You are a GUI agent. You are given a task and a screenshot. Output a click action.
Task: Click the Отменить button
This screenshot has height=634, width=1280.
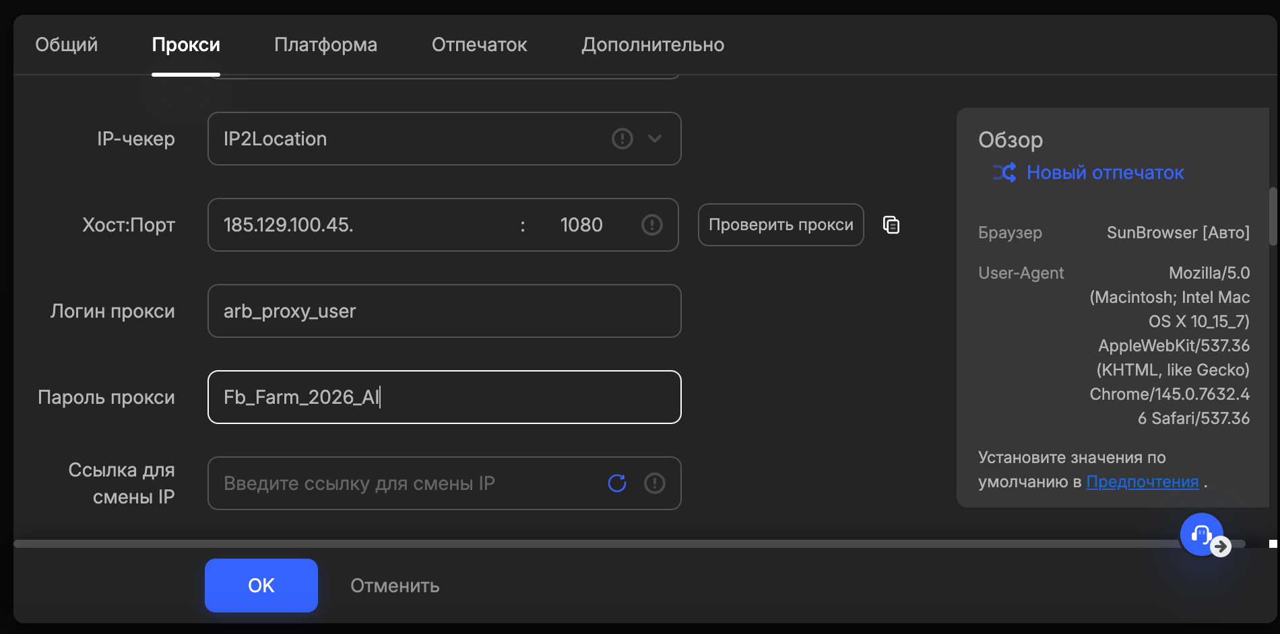[393, 585]
